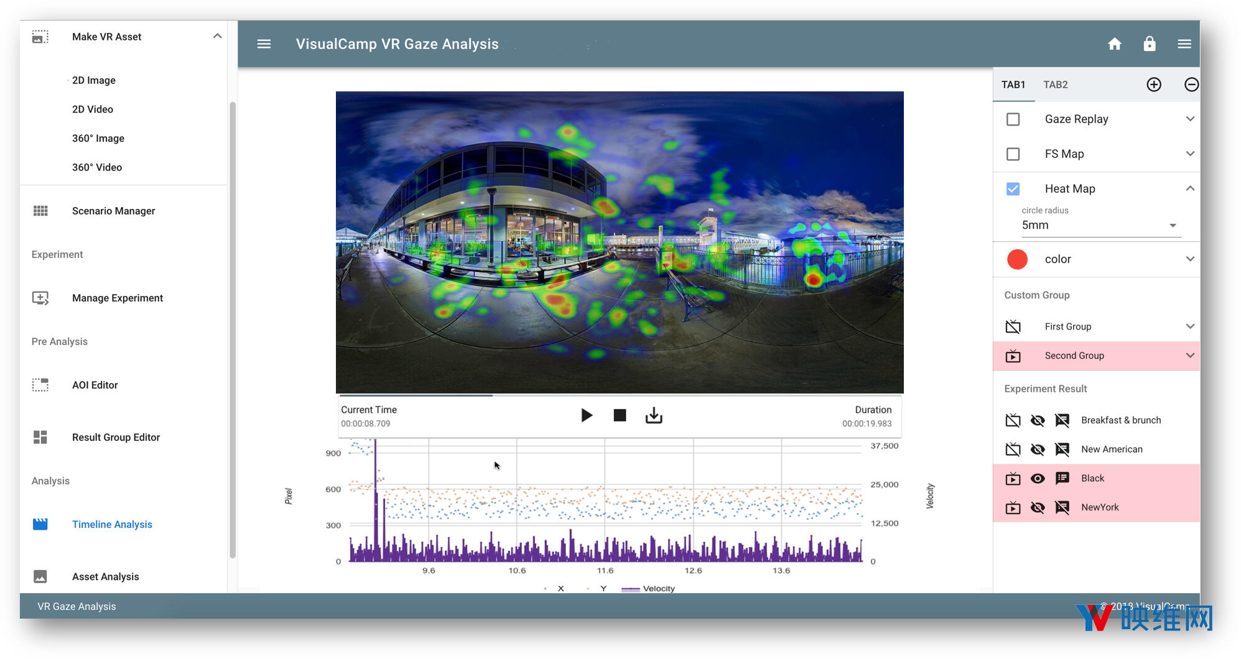1241x659 pixels.
Task: Download the gaze video recording
Action: point(653,415)
